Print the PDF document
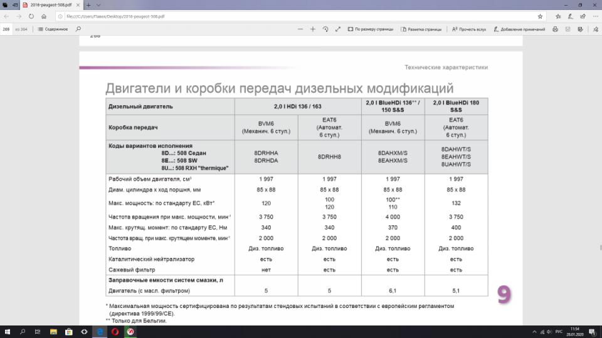602x338 pixels. pos(555,29)
